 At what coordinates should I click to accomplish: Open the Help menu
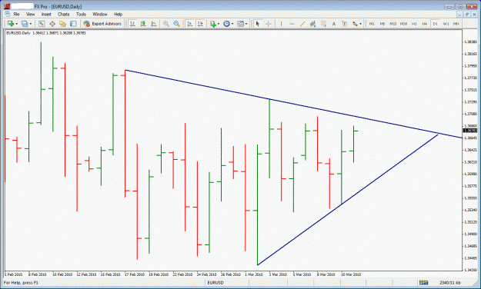coord(118,14)
